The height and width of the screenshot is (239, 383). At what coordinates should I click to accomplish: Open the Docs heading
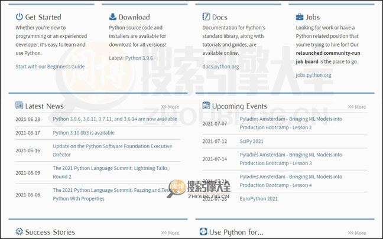tap(220, 17)
